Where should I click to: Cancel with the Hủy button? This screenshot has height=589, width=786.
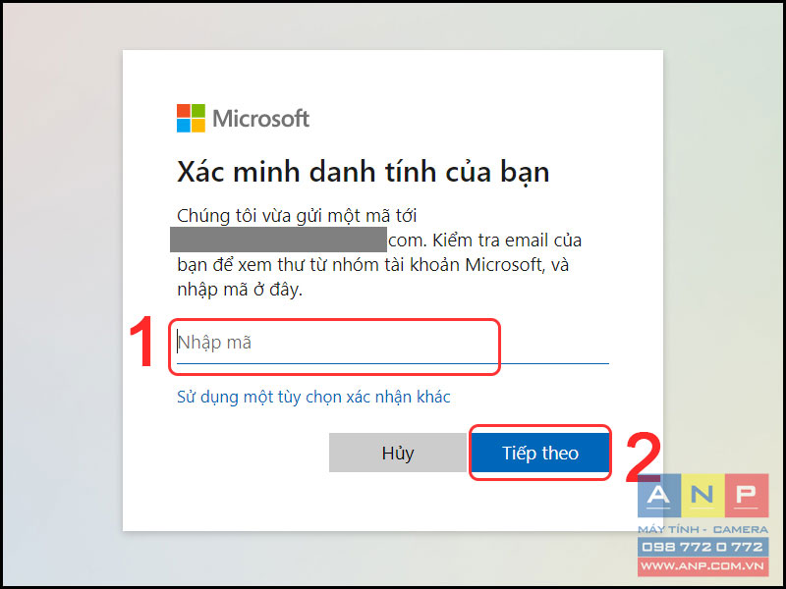398,453
